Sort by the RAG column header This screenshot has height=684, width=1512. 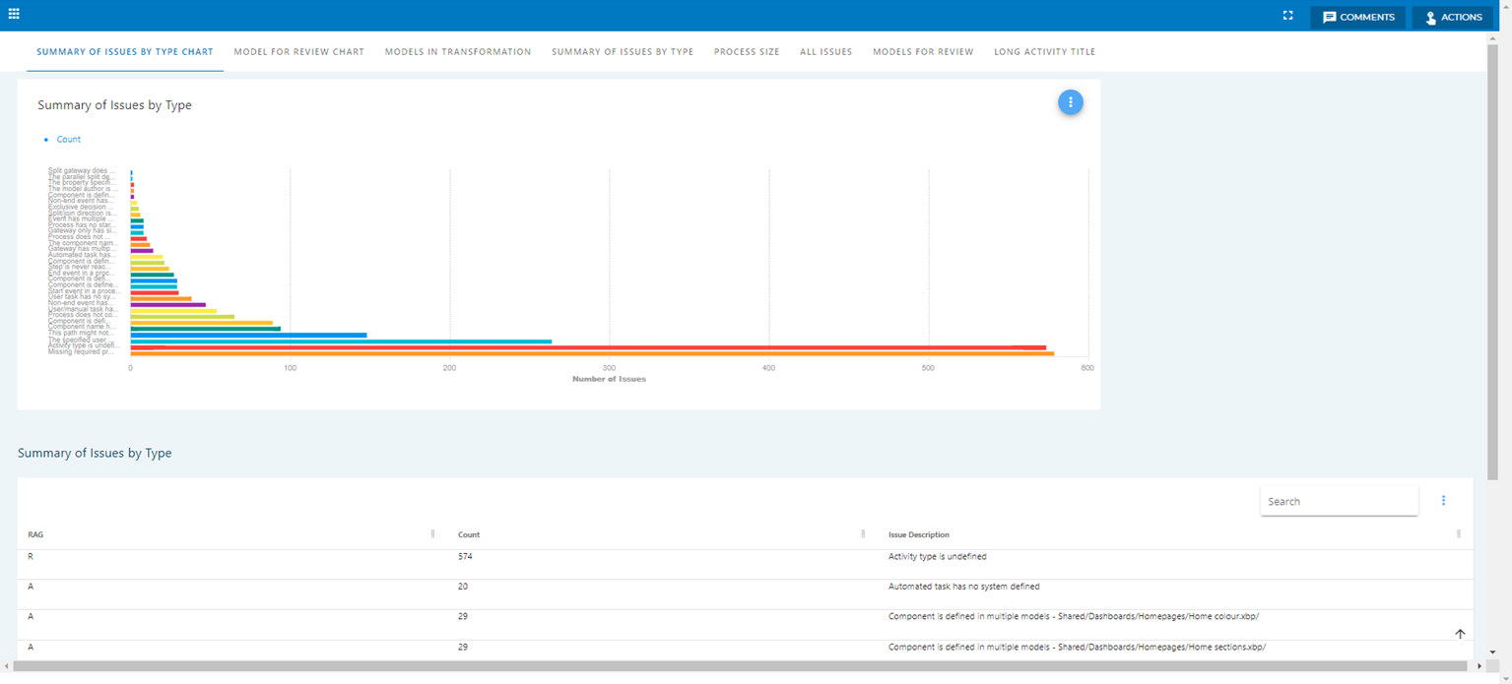click(x=35, y=535)
